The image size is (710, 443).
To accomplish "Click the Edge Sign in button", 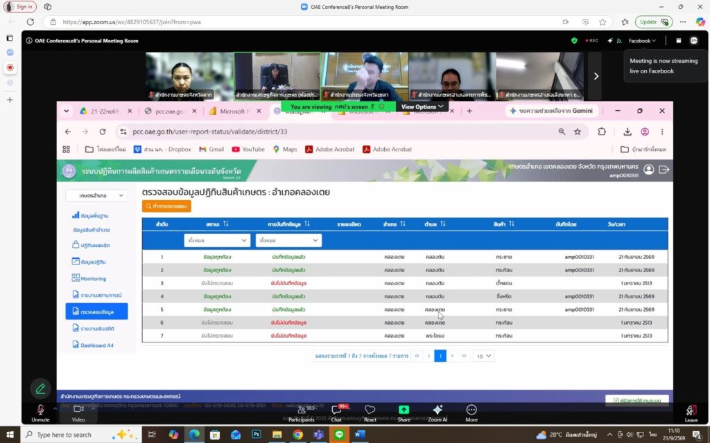I will point(20,7).
